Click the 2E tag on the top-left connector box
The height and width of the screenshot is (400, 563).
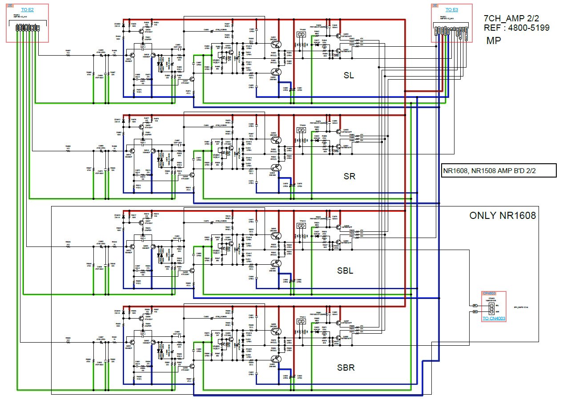(x=11, y=6)
